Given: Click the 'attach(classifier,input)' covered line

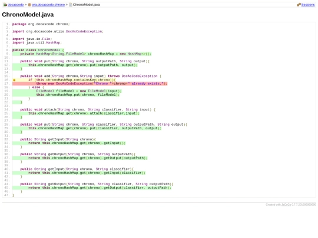Looking at the screenshot, I should (76, 113).
